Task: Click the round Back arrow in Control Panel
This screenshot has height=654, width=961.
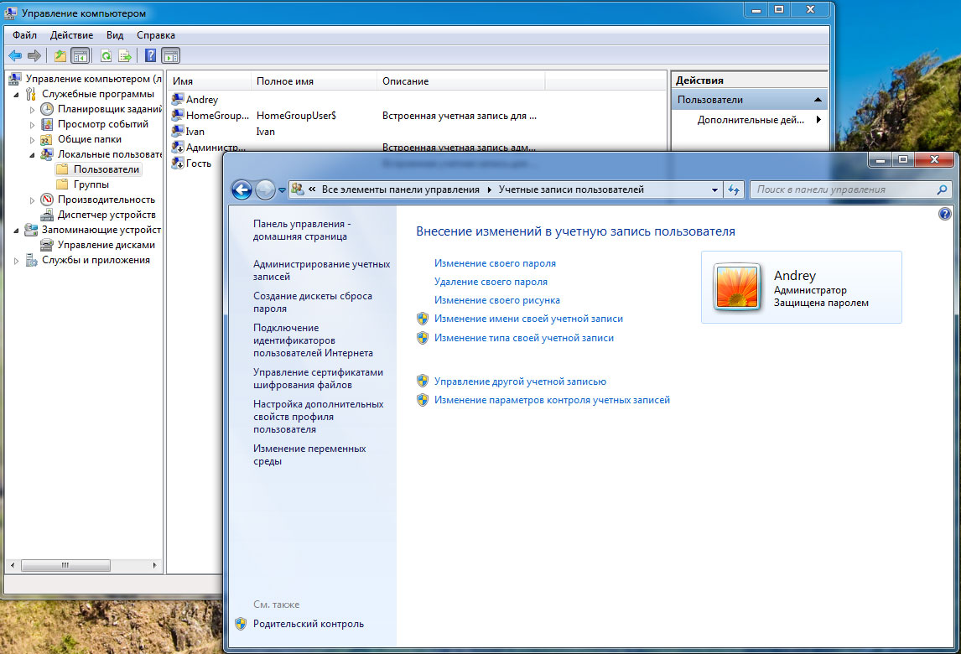Action: tap(242, 189)
